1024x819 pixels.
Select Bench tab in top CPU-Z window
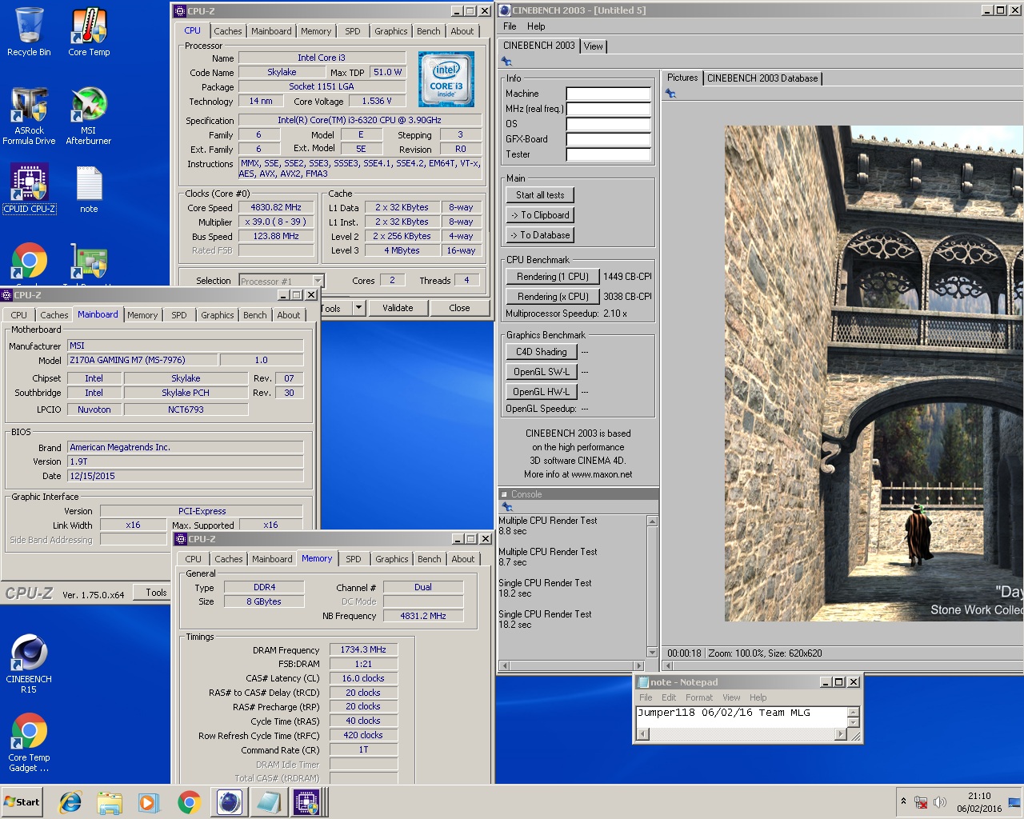pyautogui.click(x=429, y=31)
